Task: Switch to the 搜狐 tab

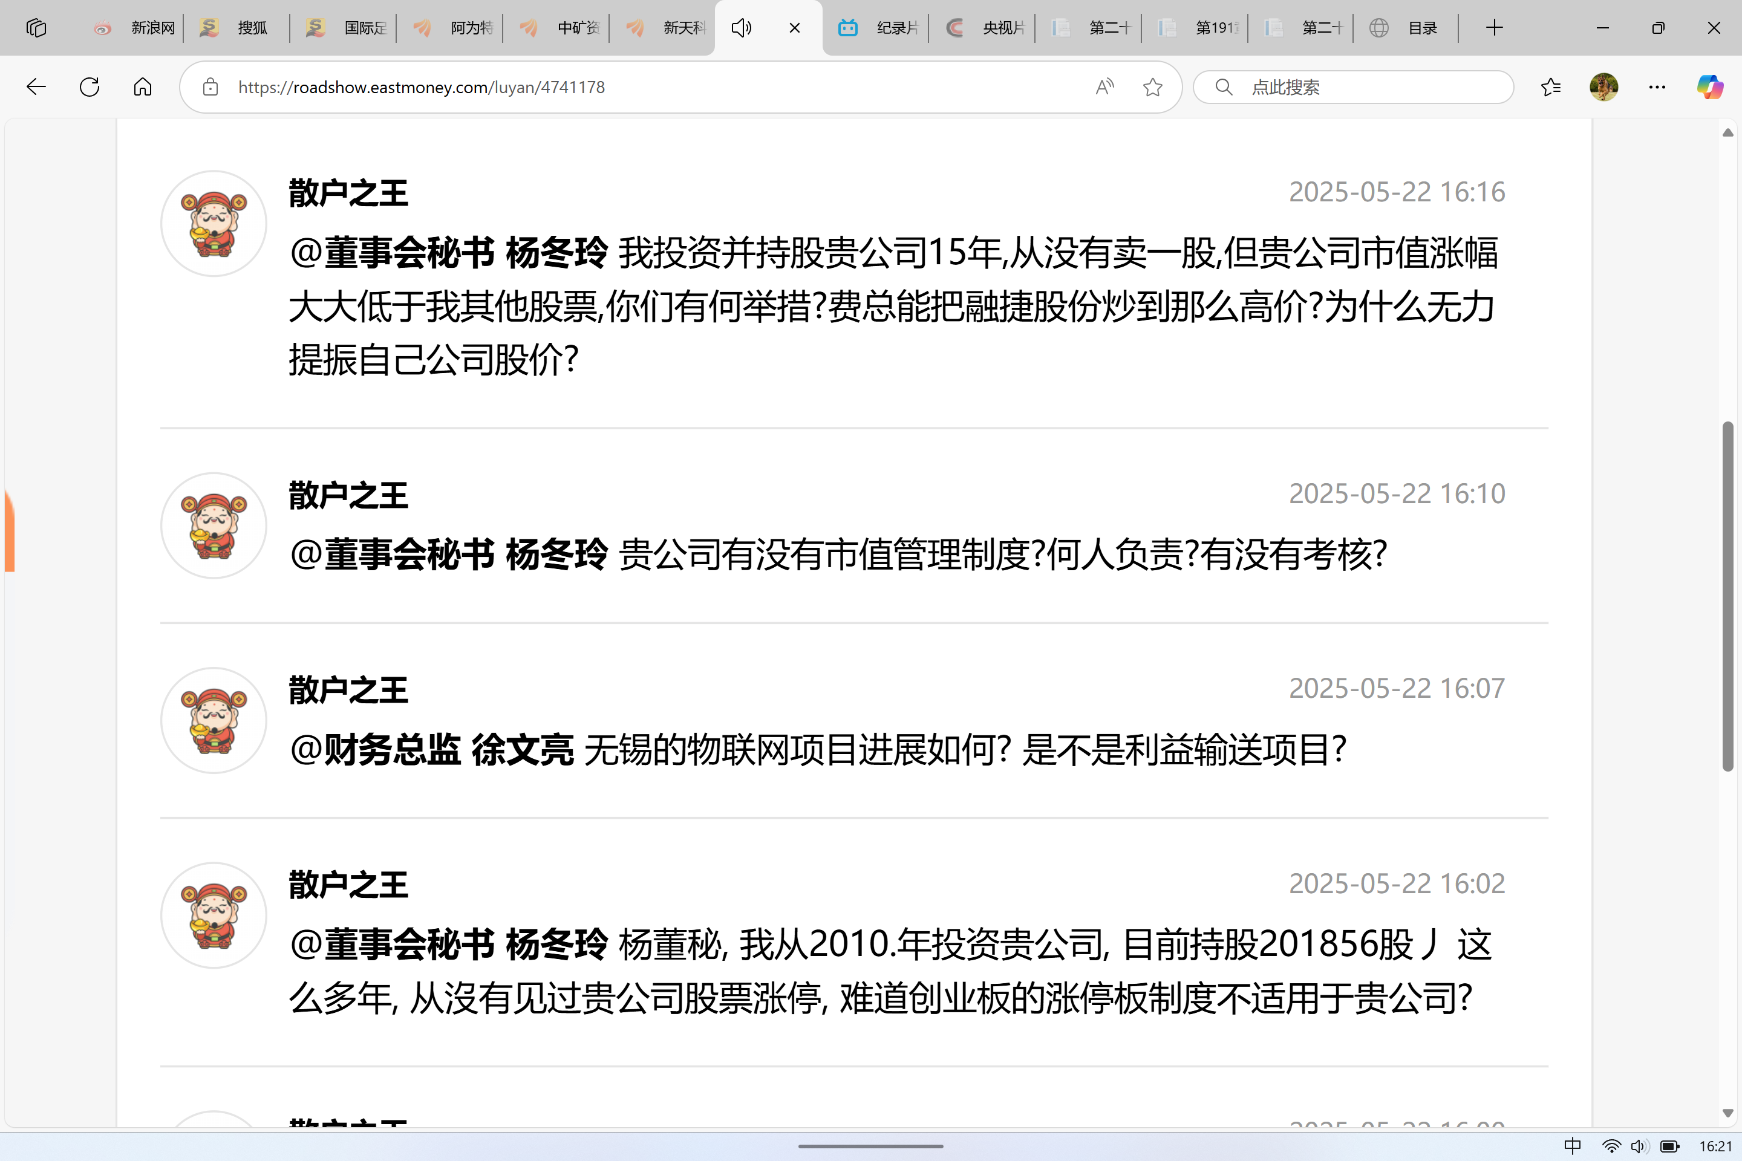Action: [x=238, y=28]
